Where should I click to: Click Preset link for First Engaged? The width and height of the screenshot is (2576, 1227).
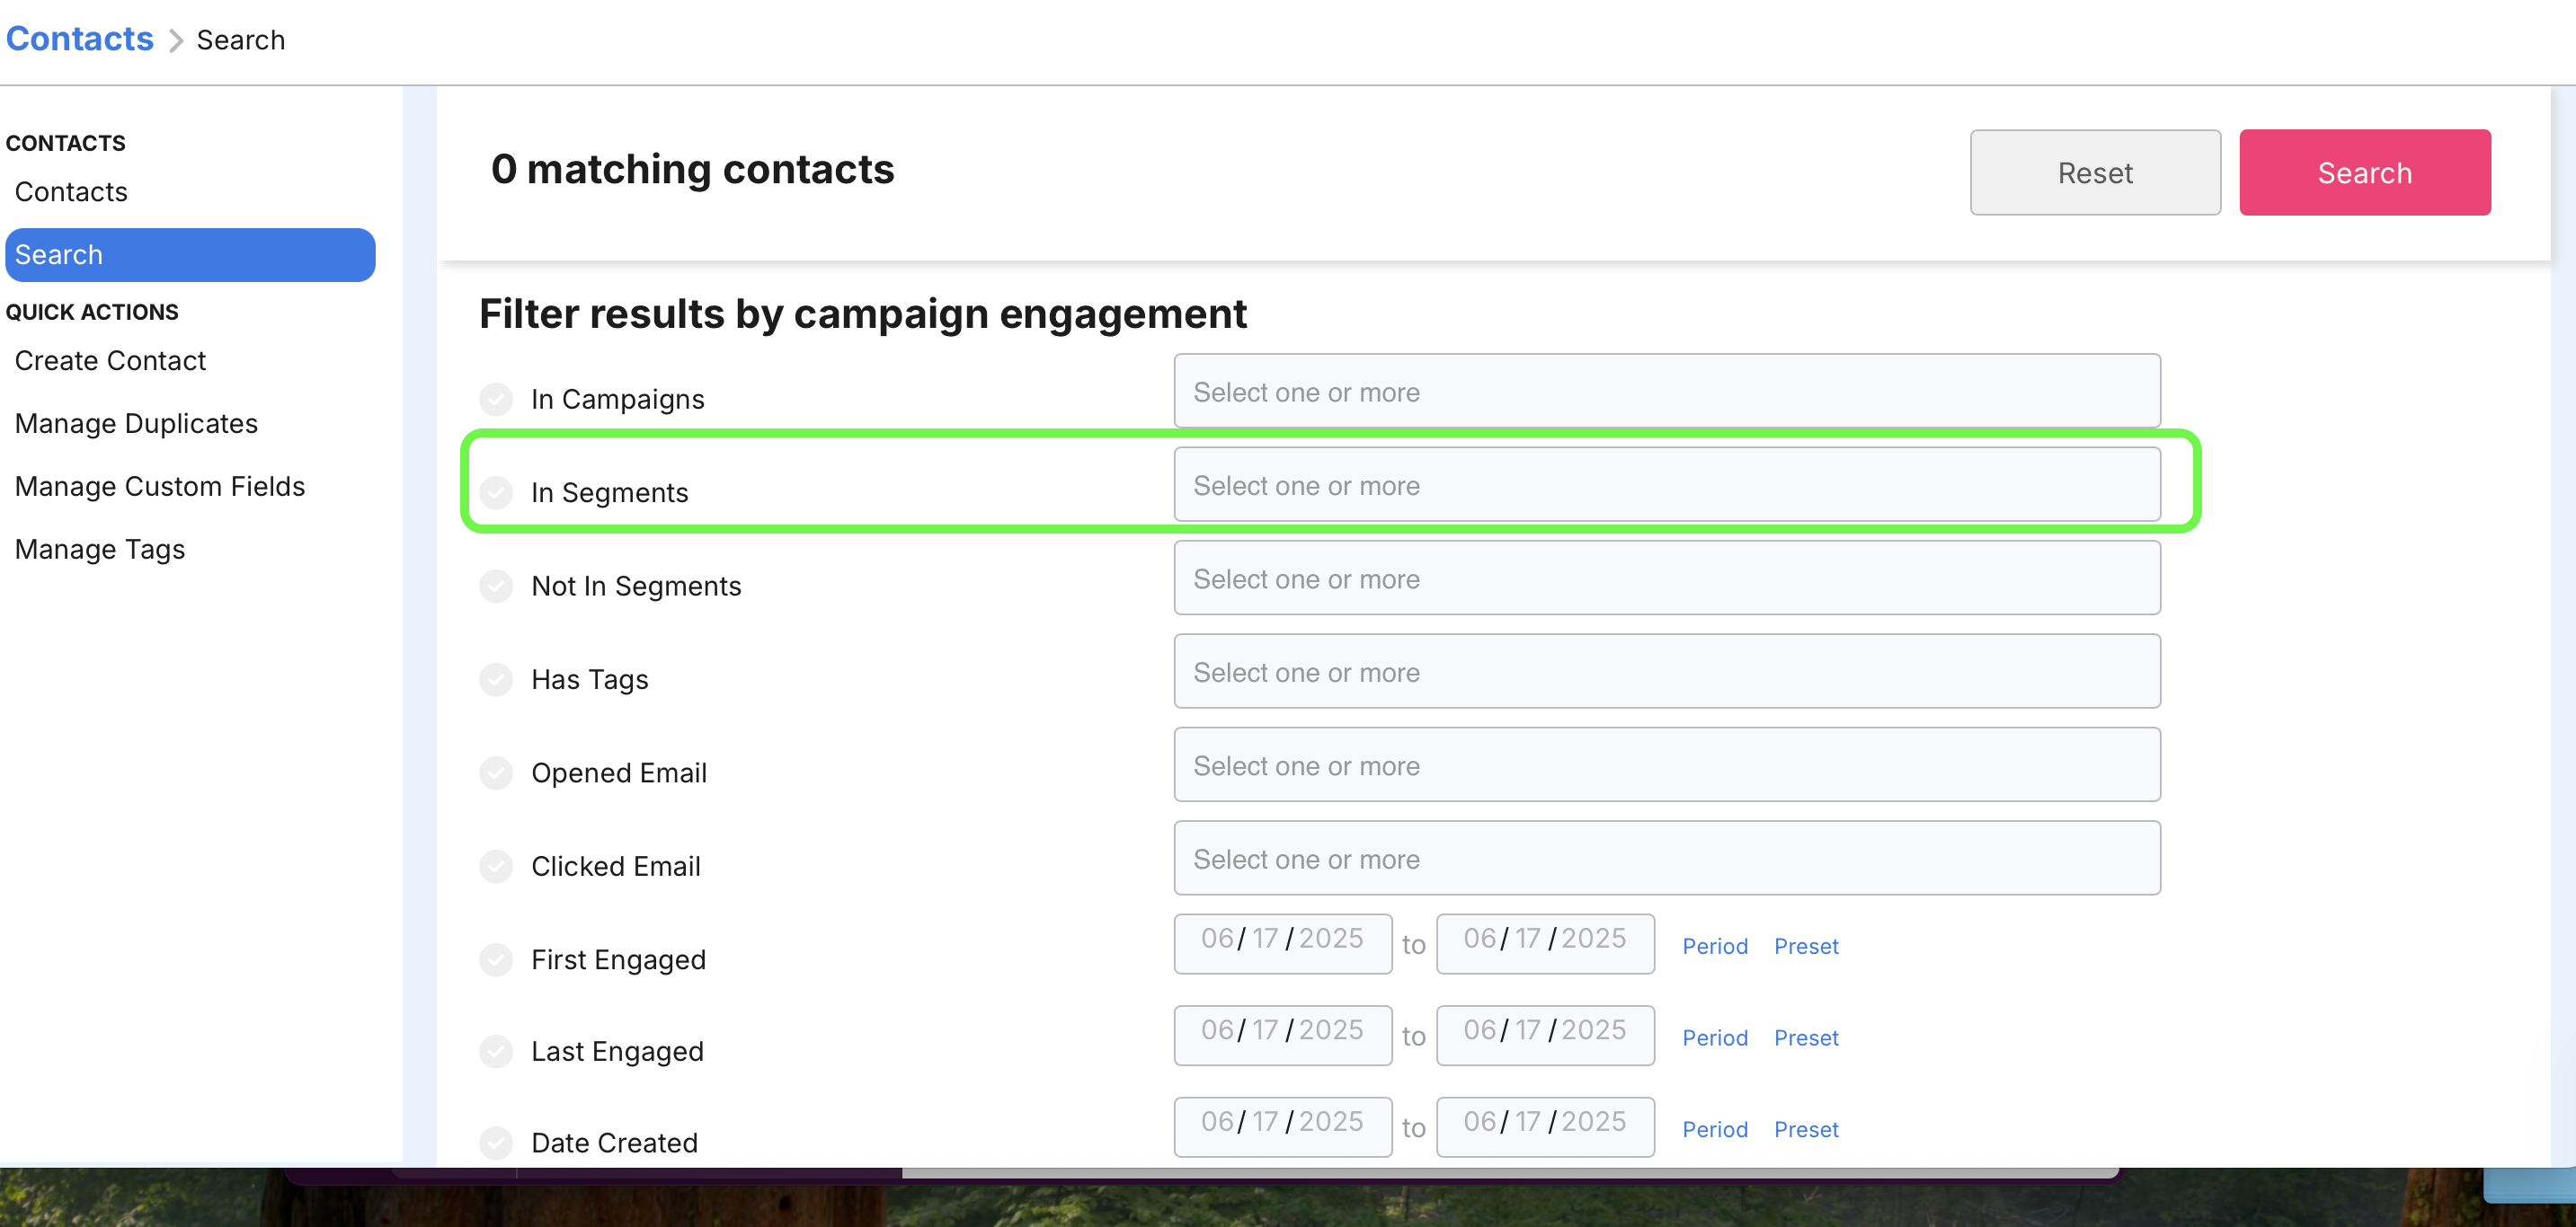pyautogui.click(x=1806, y=946)
